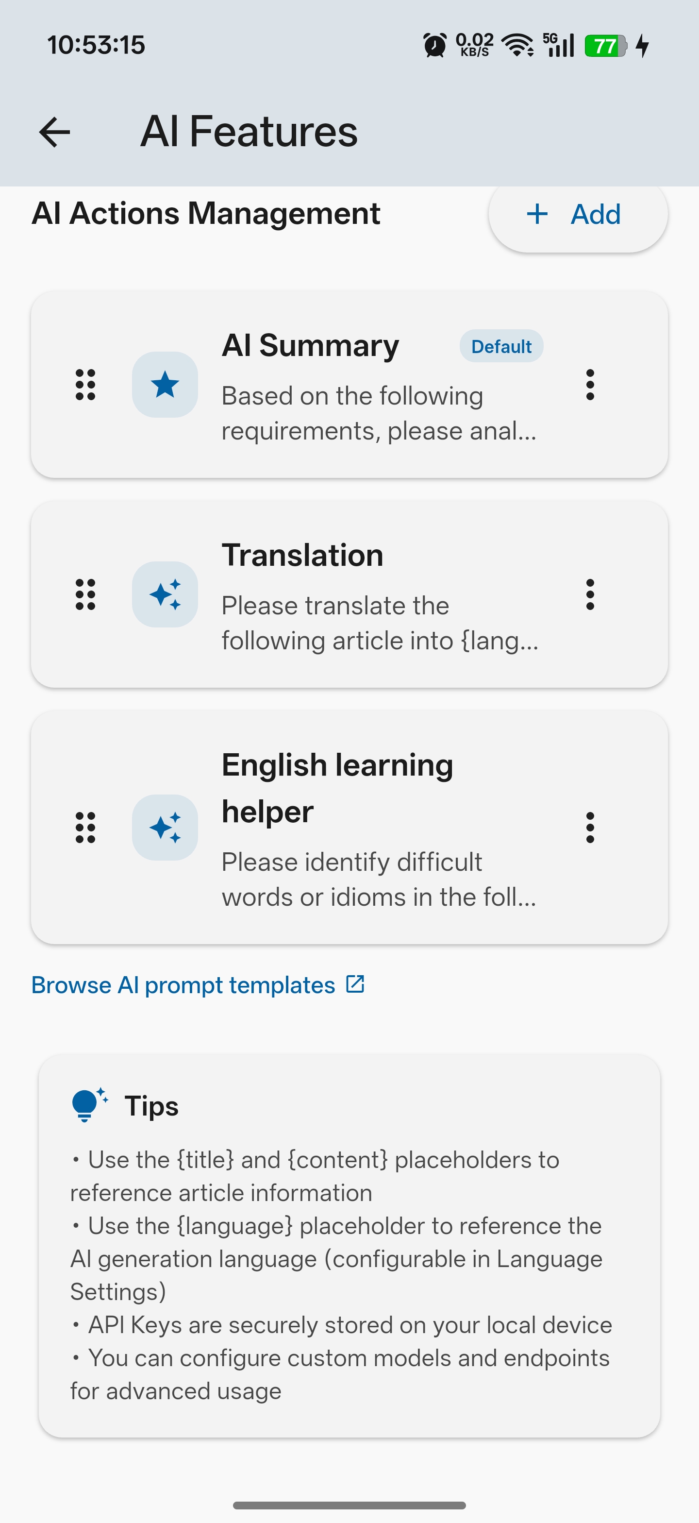Open English learning helper three-dot menu
This screenshot has height=1523, width=699.
click(x=590, y=827)
